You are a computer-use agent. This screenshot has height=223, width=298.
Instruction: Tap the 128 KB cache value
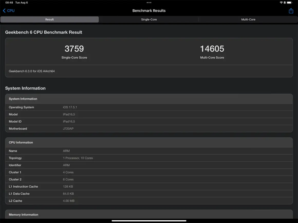68,187
